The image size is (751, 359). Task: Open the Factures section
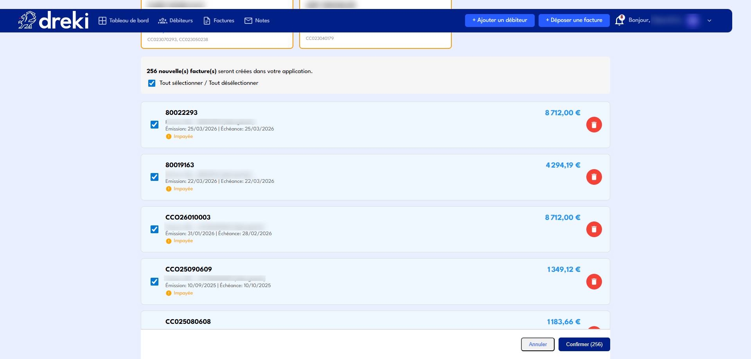click(x=219, y=21)
